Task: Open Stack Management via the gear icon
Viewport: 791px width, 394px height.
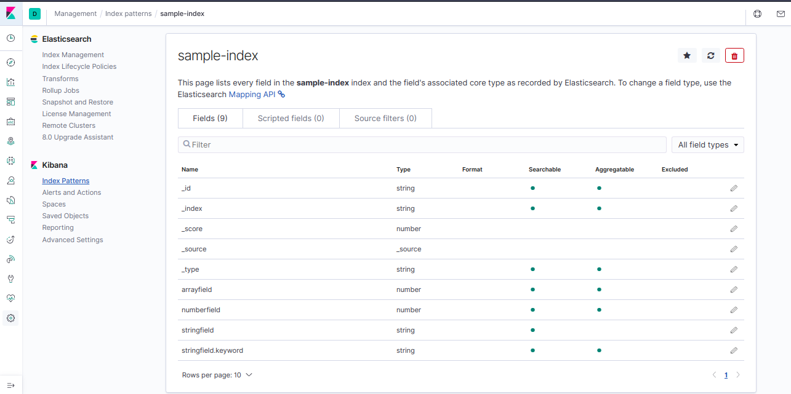Action: point(10,318)
